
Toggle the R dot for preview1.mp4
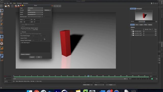pos(144,33)
